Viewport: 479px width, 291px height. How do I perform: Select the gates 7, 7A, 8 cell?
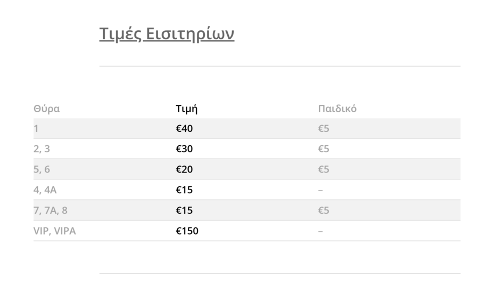51,210
